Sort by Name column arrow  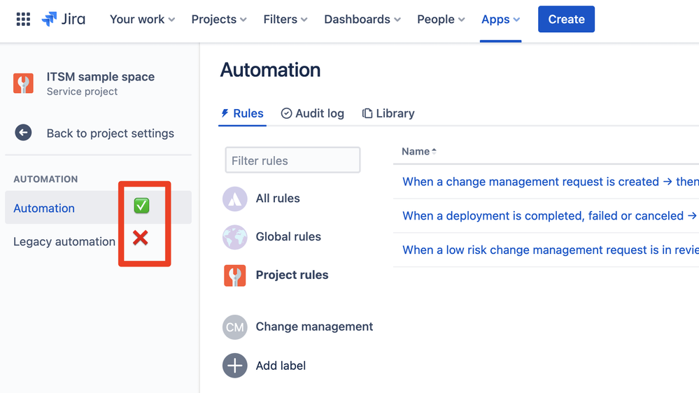point(434,152)
